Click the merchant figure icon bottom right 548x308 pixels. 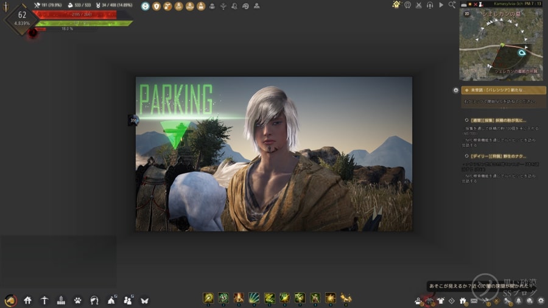tap(418, 301)
